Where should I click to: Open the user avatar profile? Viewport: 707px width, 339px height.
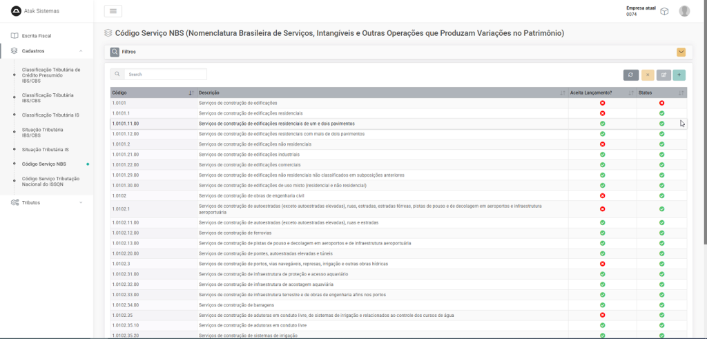[x=684, y=11]
